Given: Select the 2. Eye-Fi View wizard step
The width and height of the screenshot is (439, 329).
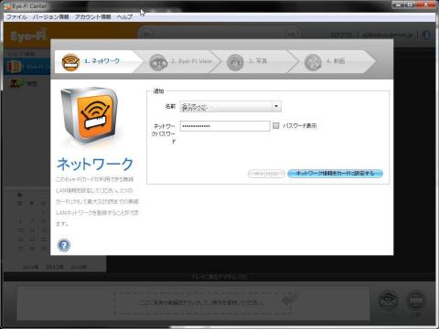Looking at the screenshot, I should pyautogui.click(x=183, y=61).
